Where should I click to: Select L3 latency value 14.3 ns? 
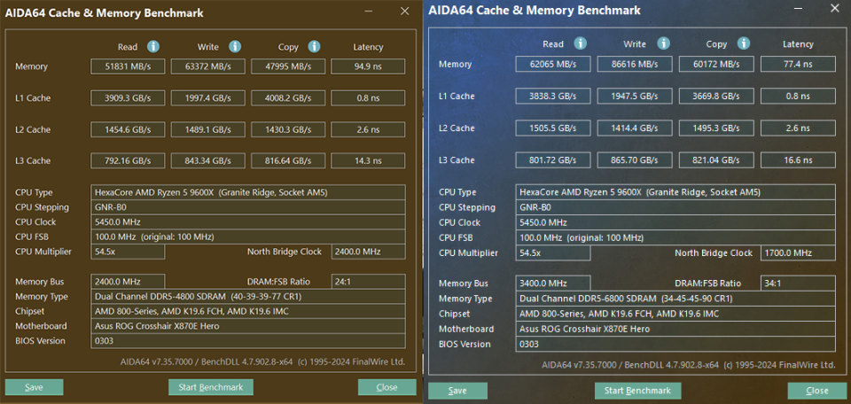(368, 160)
